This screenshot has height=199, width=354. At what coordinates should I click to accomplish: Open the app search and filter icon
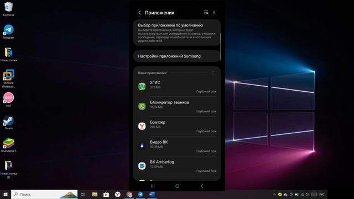(x=206, y=13)
